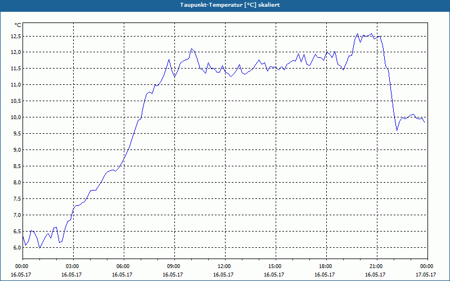Click the 6,0 y-axis label
Image resolution: width=450 pixels, height=281 pixels.
coord(17,248)
